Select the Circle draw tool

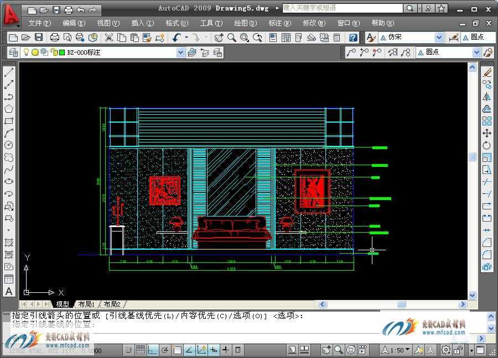[9, 145]
